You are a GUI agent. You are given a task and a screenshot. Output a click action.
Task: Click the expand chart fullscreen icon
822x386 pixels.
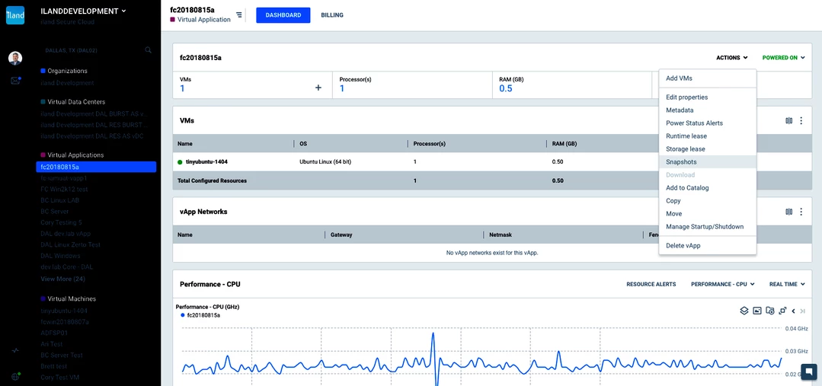pos(782,311)
